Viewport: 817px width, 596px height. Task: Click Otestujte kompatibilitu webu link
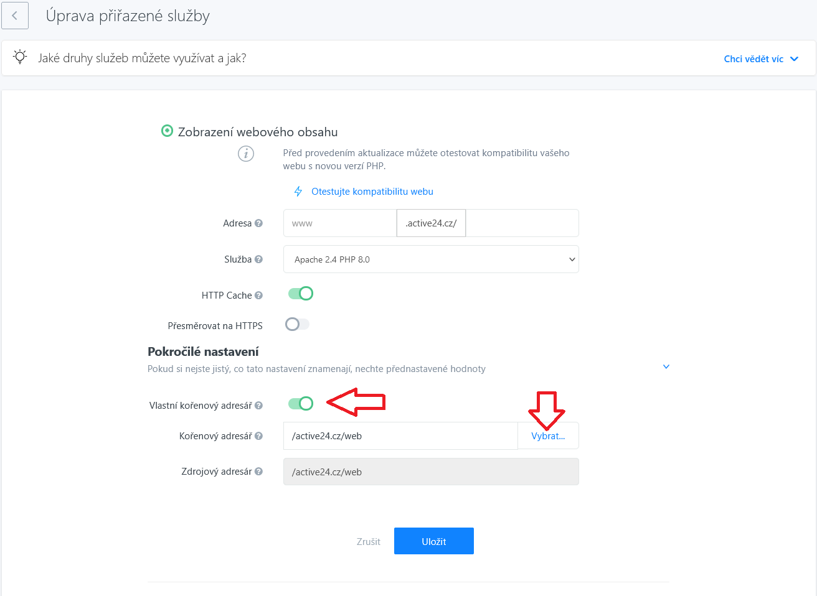pos(372,192)
